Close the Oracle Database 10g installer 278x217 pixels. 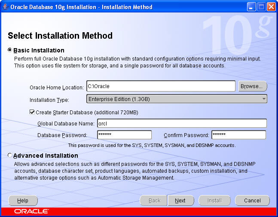click(x=271, y=7)
